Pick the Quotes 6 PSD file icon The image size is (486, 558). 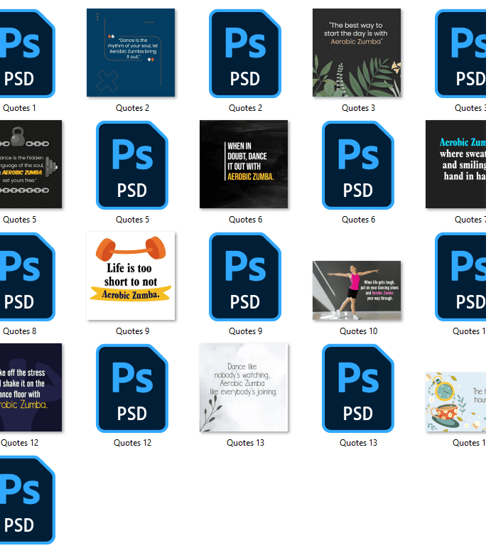(358, 165)
